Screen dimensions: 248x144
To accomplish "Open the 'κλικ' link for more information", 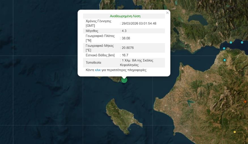I will point(98,70).
